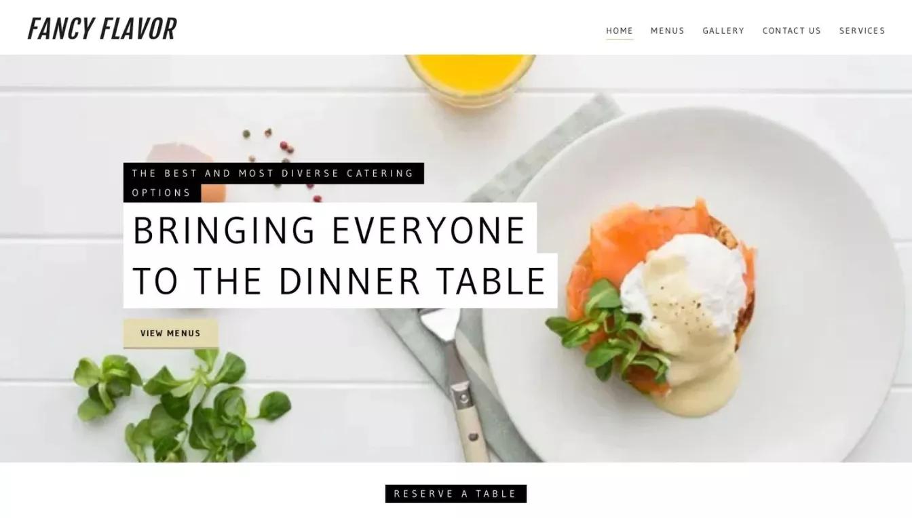Click the Reserve a Table label
Screen dimensions: 912x518
[456, 494]
